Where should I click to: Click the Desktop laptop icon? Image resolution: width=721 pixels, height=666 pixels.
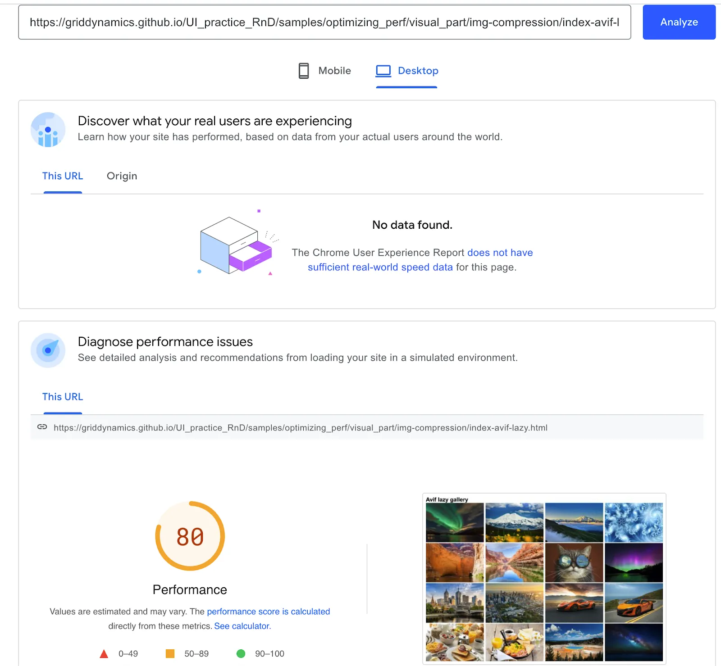coord(383,71)
